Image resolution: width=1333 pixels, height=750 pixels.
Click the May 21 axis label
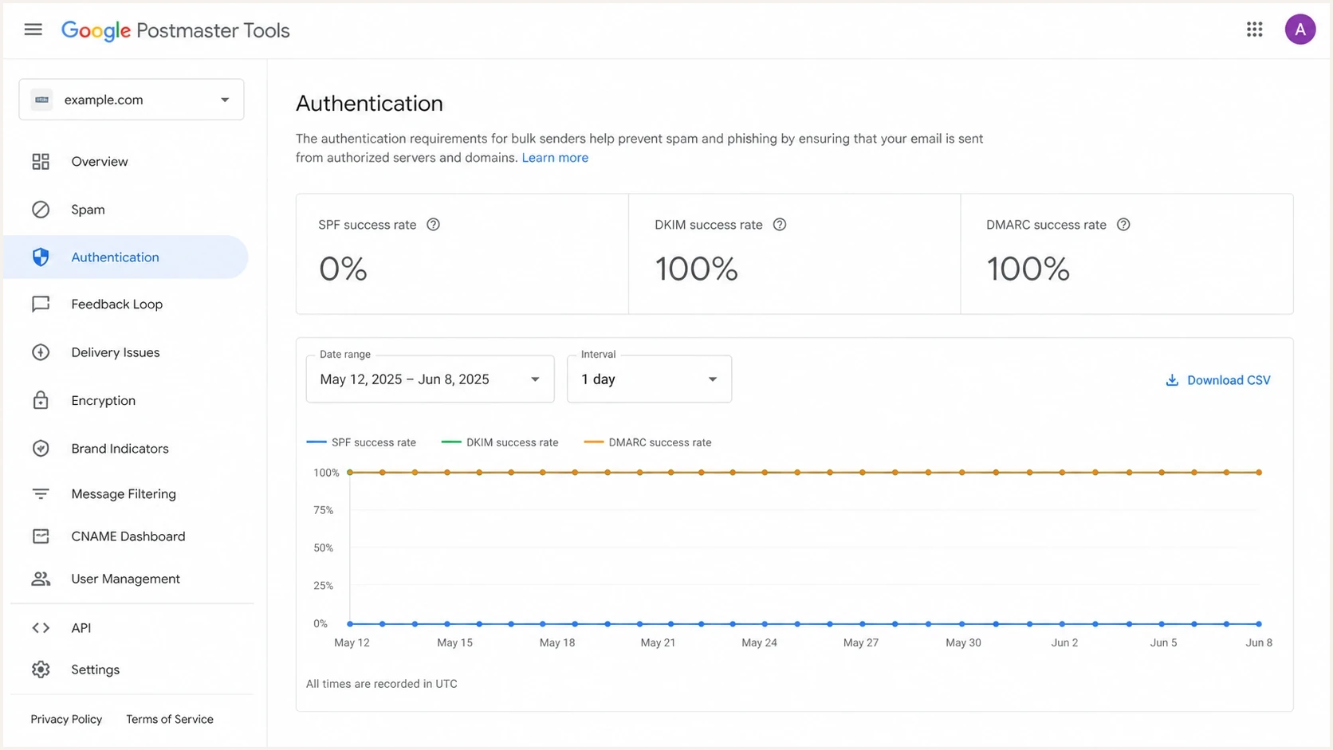[x=658, y=642]
